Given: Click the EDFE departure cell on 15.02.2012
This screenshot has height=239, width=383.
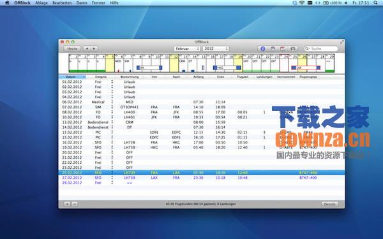Looking at the screenshot, I should click(154, 133).
